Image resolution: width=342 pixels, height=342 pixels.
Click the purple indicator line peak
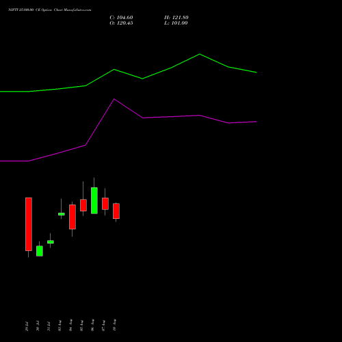tap(114, 99)
